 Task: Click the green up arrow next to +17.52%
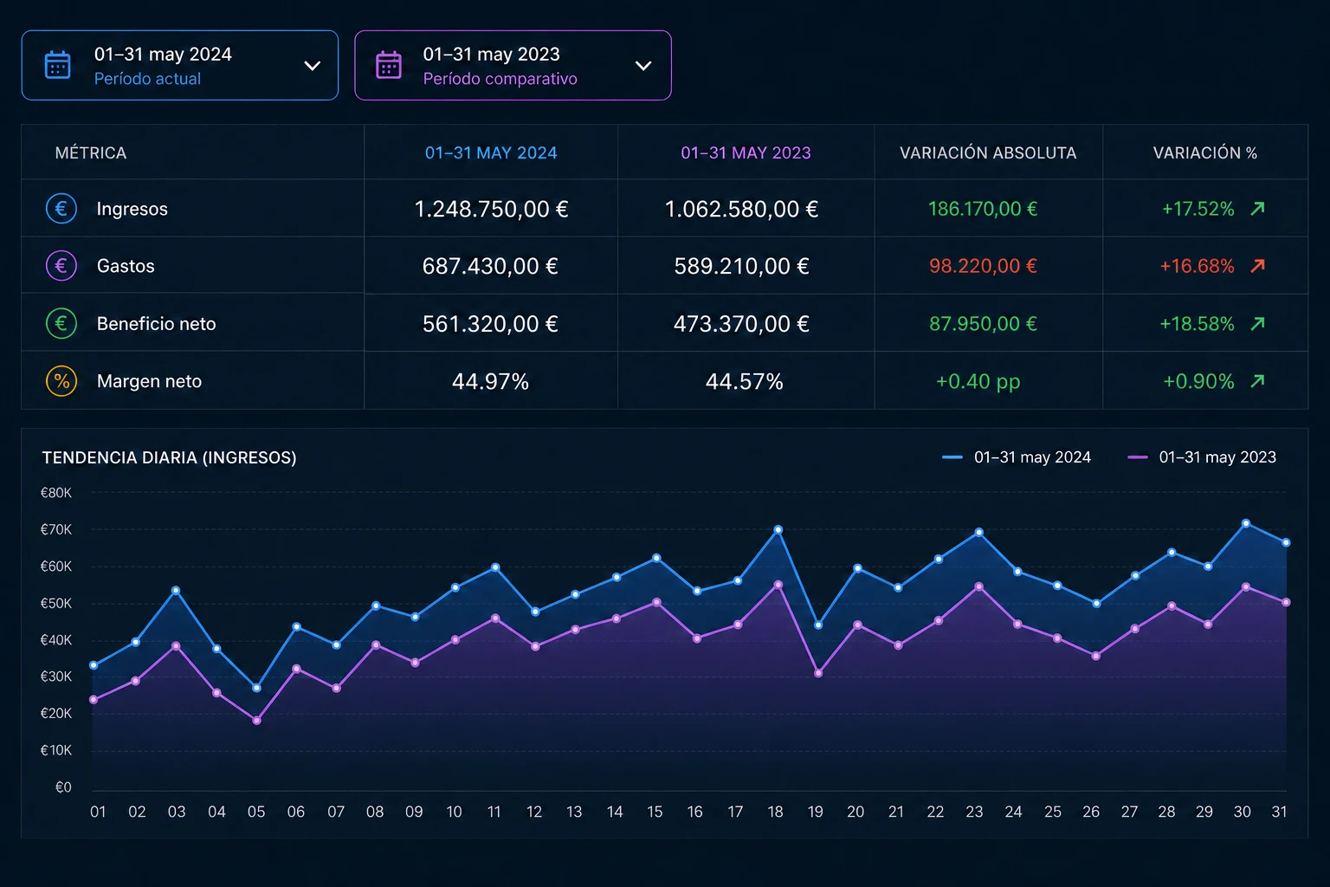[1258, 208]
